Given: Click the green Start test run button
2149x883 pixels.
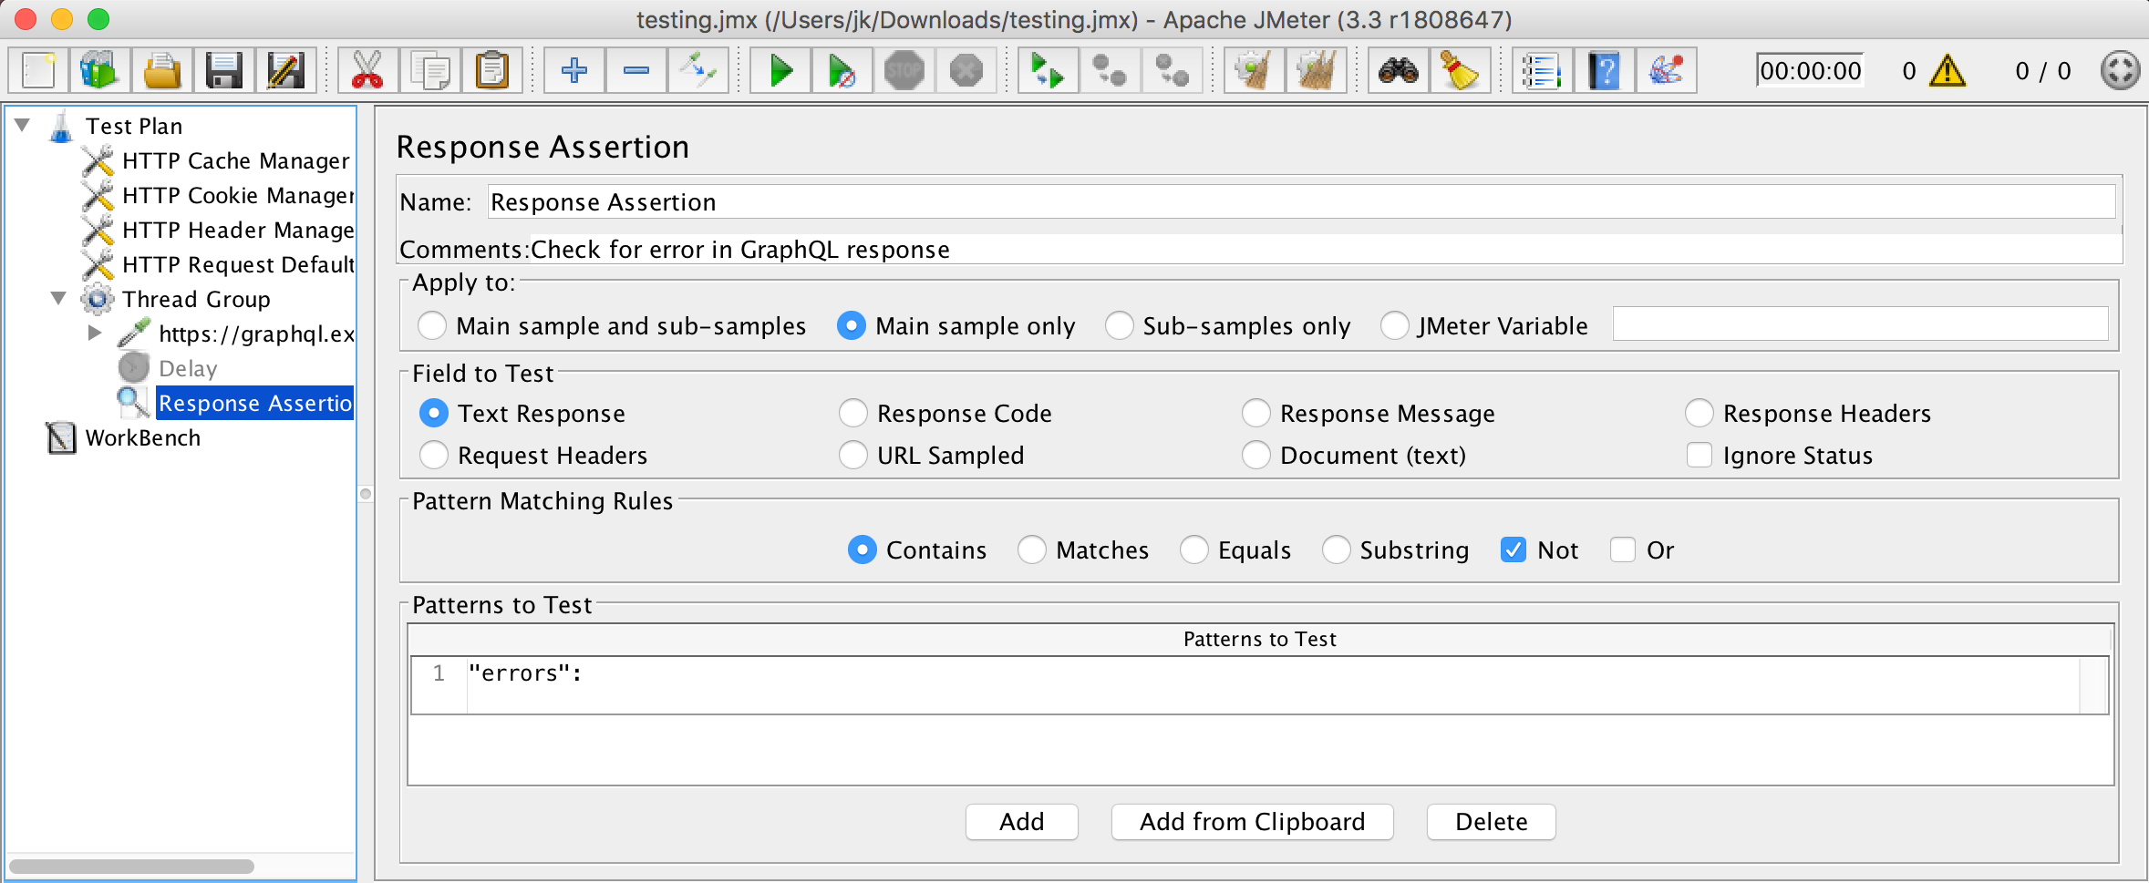Looking at the screenshot, I should (780, 71).
